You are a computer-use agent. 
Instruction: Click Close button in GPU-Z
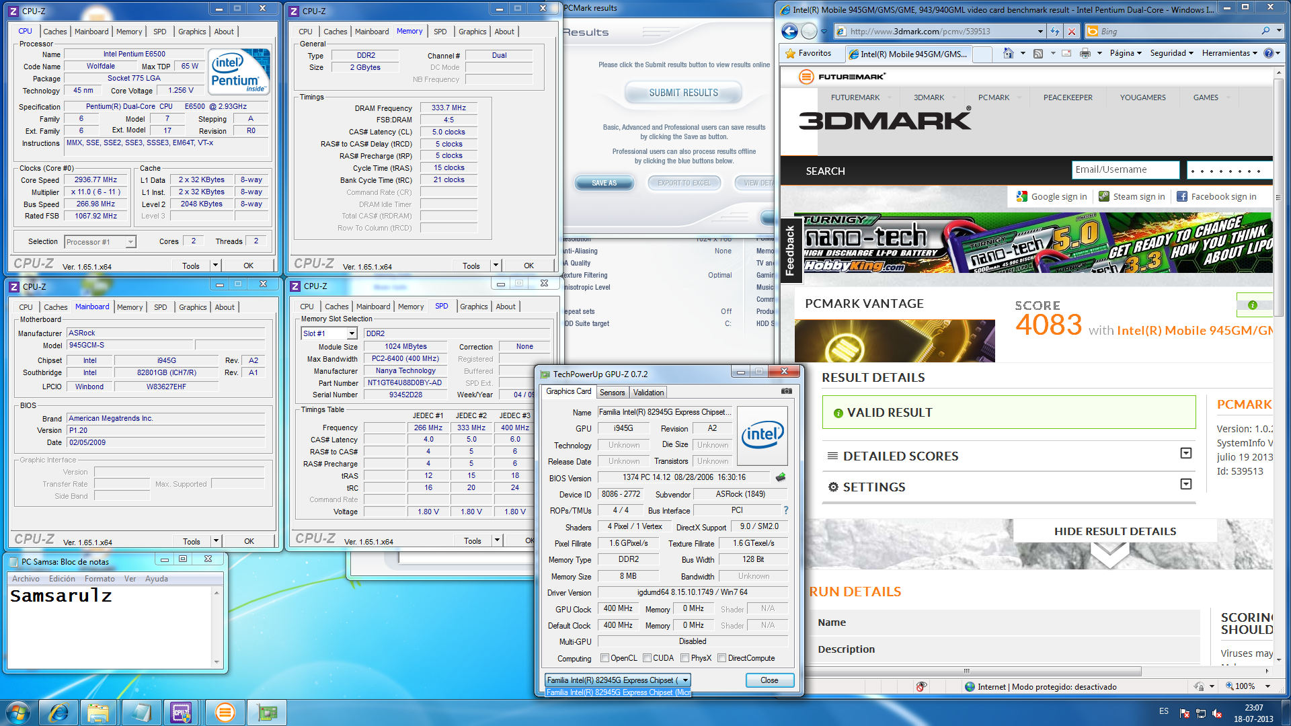click(769, 680)
